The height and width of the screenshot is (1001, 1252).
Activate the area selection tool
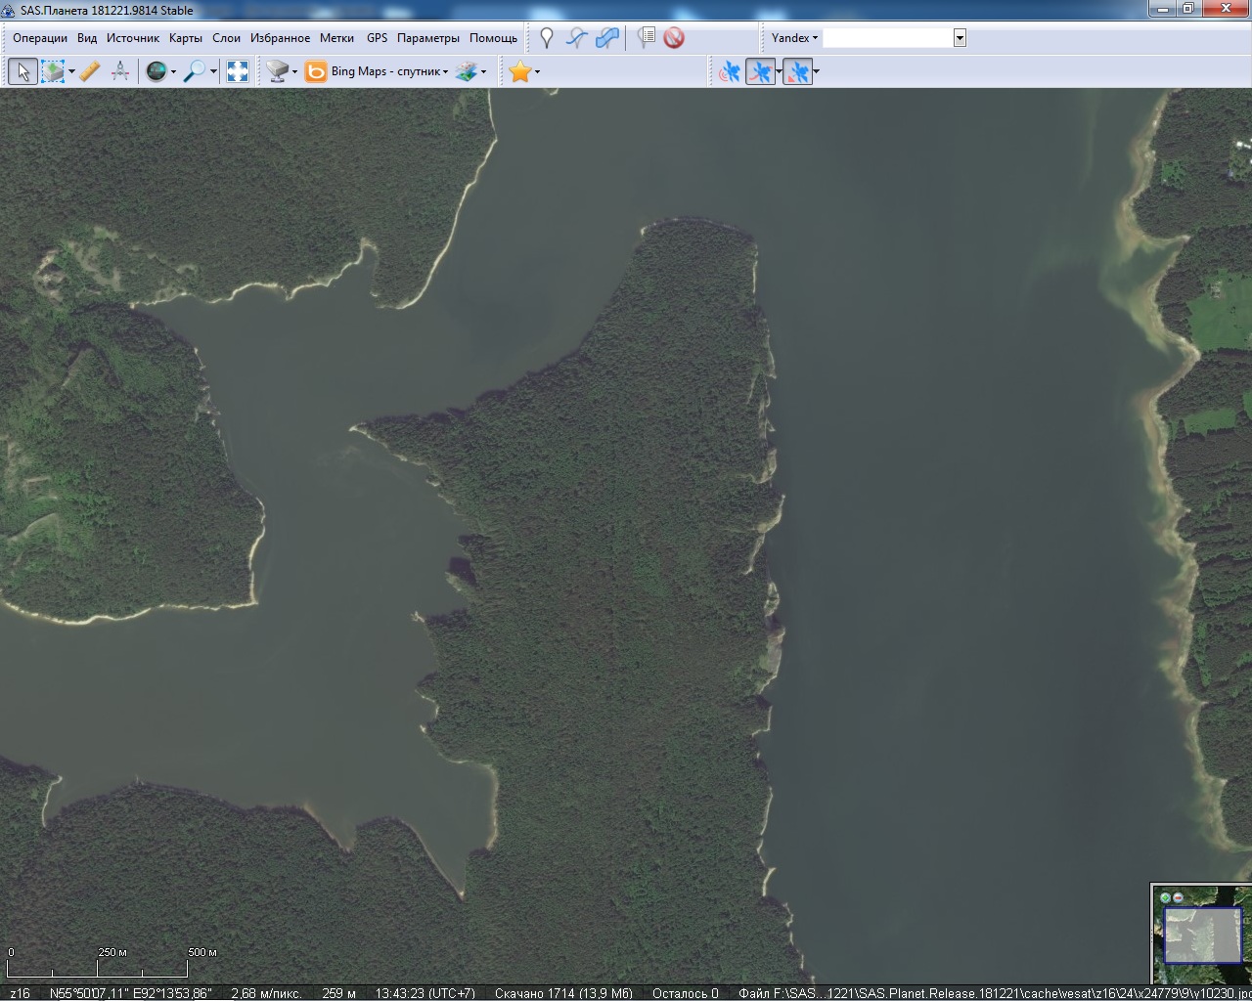[53, 71]
